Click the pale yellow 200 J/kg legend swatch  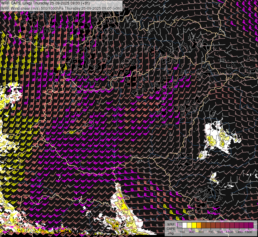[x=189, y=225]
